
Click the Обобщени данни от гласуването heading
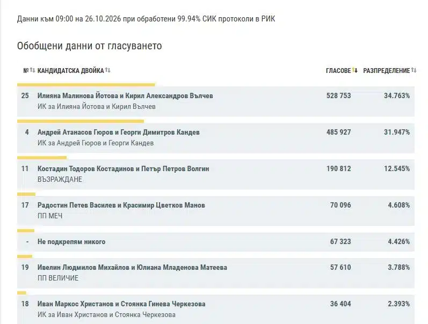[x=89, y=46]
